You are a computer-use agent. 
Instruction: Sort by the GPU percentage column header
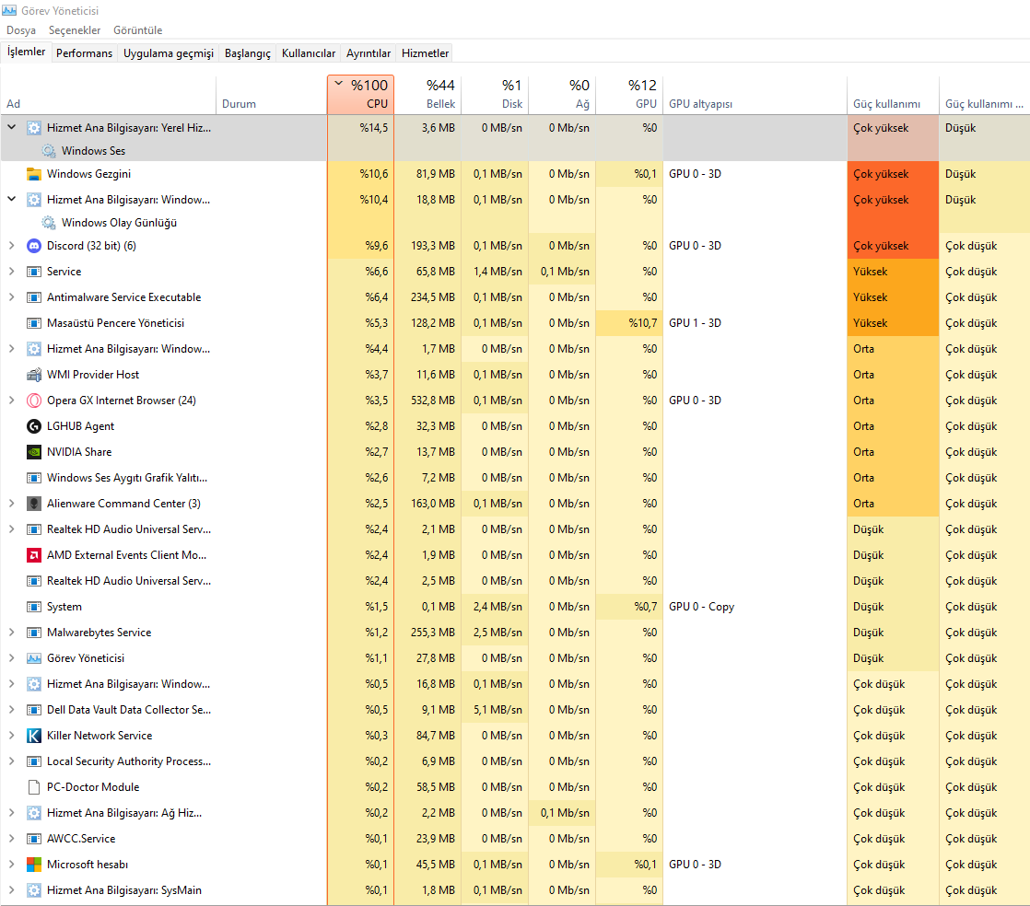tap(629, 94)
